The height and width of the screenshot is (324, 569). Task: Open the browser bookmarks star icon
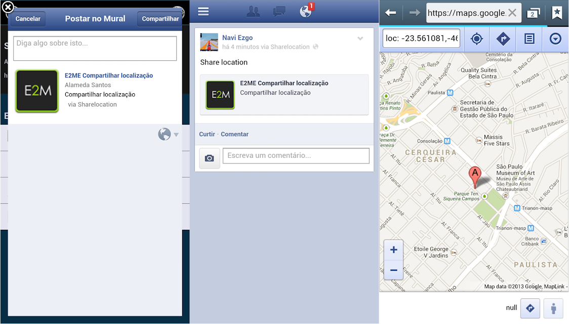click(x=557, y=13)
